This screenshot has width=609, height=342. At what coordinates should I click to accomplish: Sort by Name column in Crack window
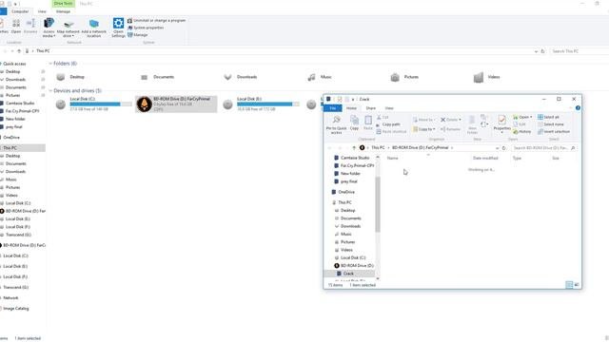[x=393, y=159]
